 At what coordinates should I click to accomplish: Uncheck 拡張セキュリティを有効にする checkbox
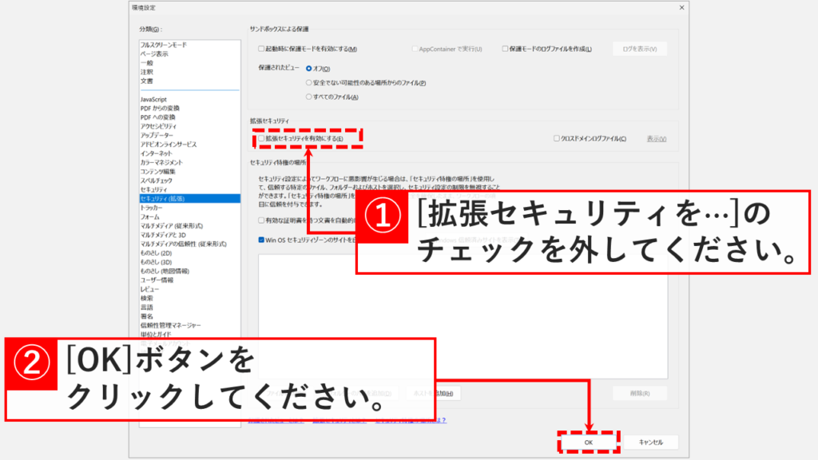261,139
